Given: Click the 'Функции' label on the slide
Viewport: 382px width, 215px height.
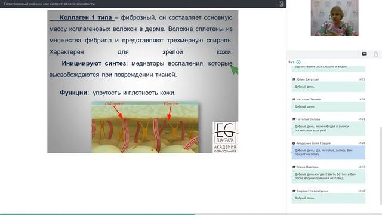Looking at the screenshot, I should pos(73,93).
